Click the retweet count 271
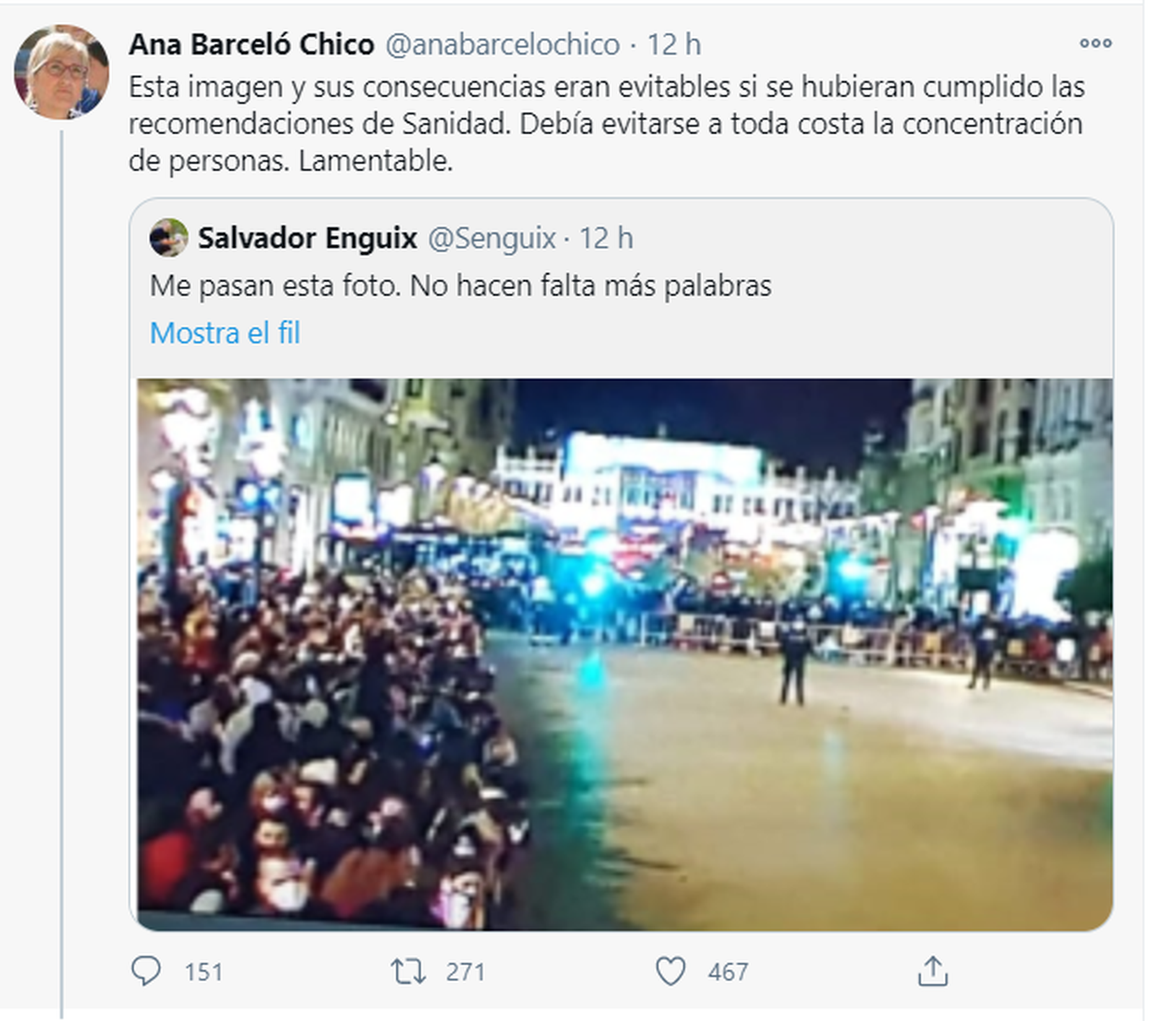This screenshot has width=1155, height=1021. 466,972
